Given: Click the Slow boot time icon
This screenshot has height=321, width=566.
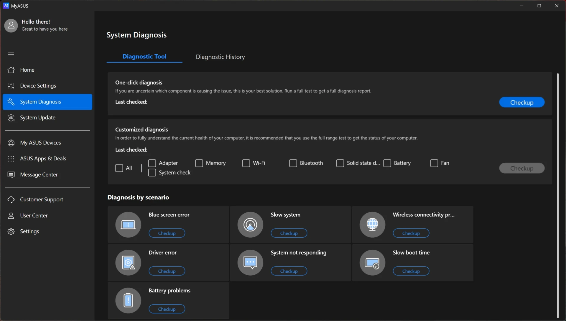Looking at the screenshot, I should point(372,262).
